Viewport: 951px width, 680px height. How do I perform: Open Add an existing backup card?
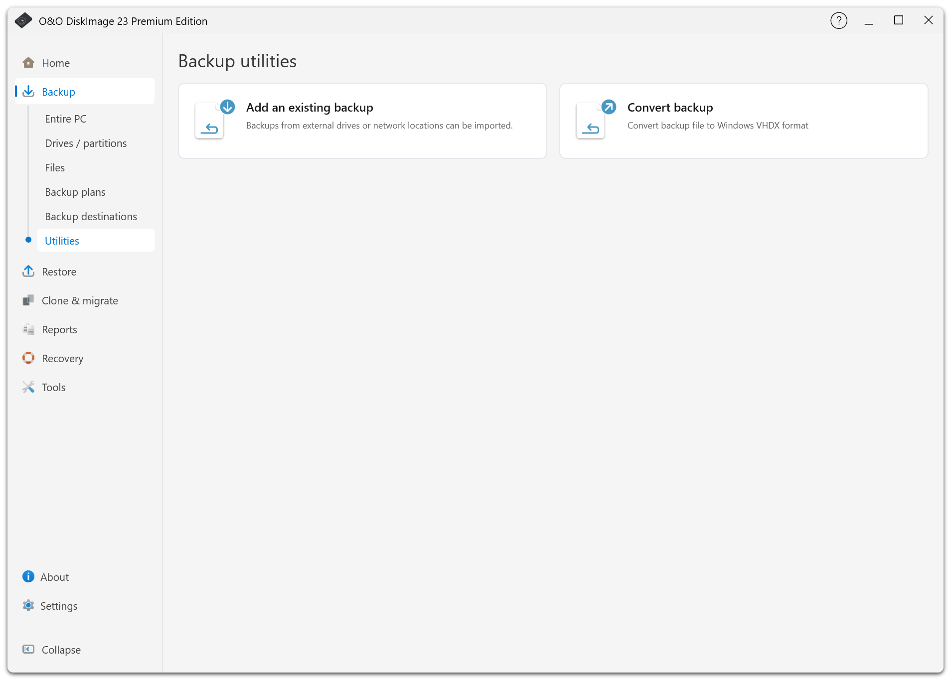coord(362,121)
